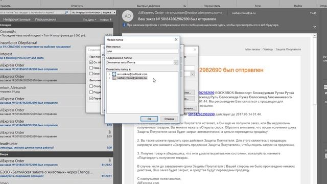Toggle the 'Перем…' checkbox in rule dialog

[91, 98]
